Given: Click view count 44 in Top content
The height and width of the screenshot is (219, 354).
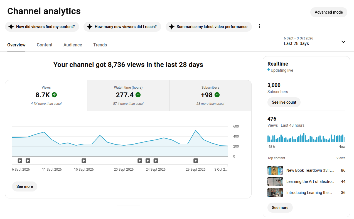Looking at the screenshot, I should pos(343,181).
